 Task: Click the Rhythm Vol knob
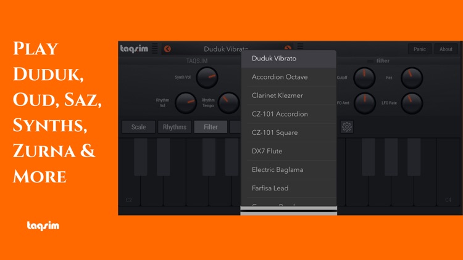click(x=186, y=103)
